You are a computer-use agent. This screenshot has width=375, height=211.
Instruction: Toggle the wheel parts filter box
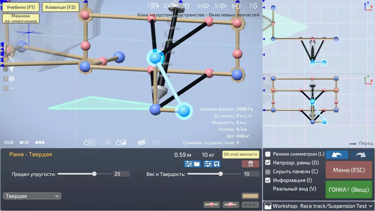(6, 79)
